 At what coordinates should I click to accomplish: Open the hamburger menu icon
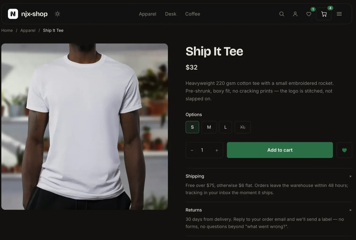click(339, 14)
